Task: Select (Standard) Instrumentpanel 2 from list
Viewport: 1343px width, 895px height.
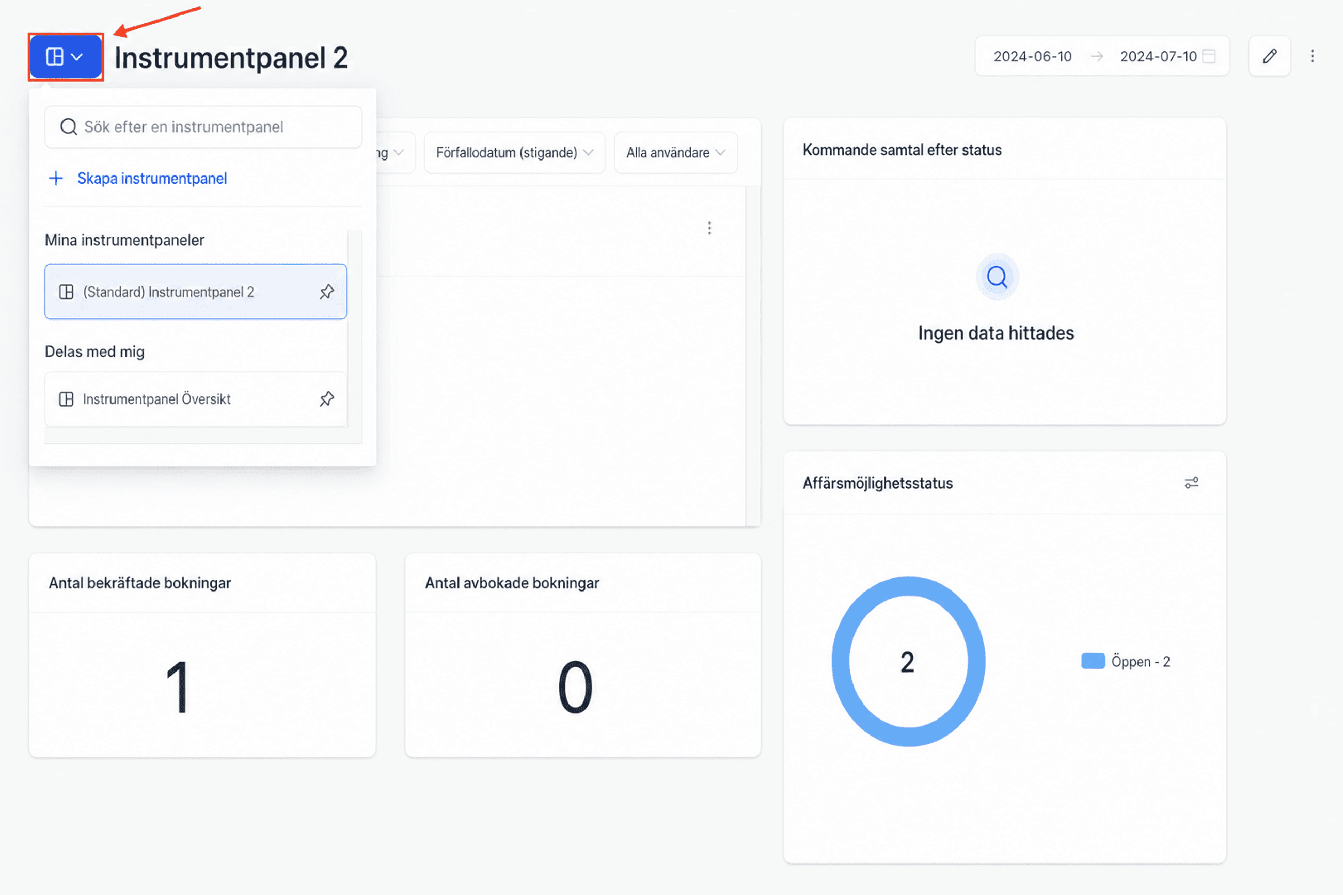Action: click(x=195, y=292)
